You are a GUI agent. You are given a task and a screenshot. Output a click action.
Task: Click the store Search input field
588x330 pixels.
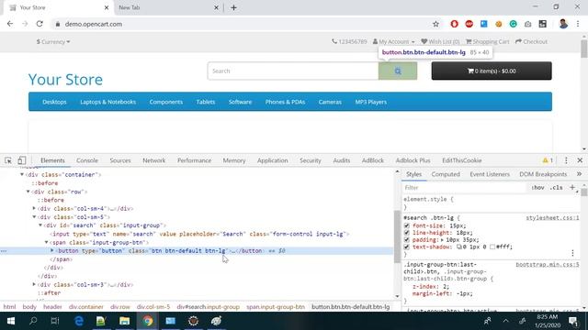point(293,71)
